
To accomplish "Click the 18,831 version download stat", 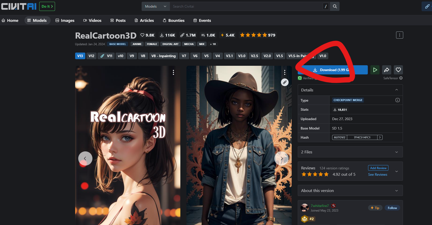I will click(340, 110).
